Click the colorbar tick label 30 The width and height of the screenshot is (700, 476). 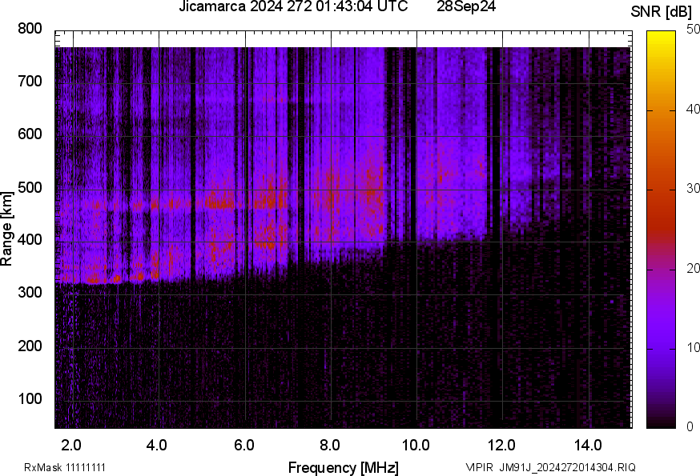[x=694, y=189]
